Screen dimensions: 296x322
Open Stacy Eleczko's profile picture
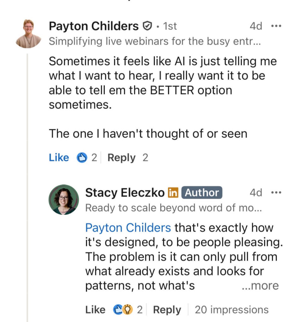coord(64,200)
